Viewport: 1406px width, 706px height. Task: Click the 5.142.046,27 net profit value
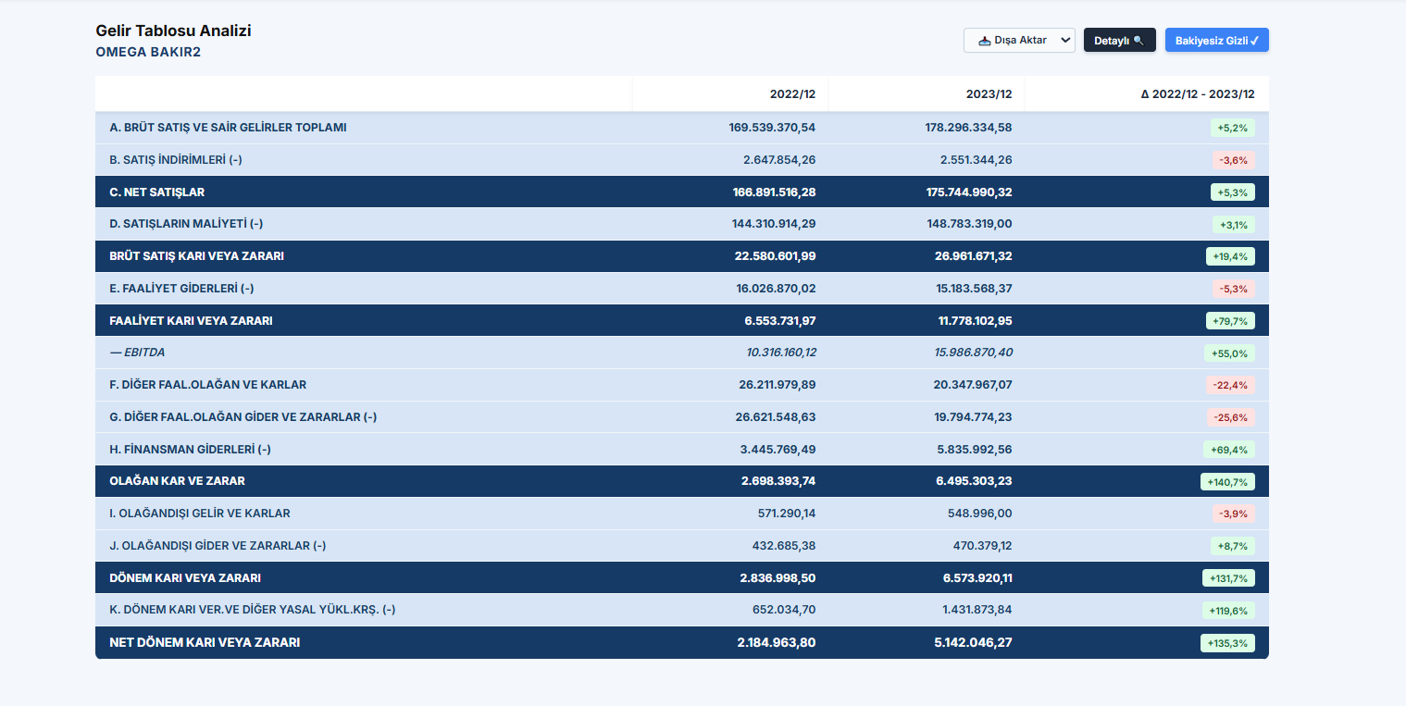(x=974, y=642)
